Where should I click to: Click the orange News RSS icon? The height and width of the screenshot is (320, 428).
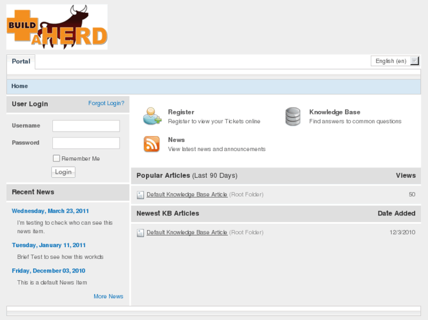coord(151,144)
